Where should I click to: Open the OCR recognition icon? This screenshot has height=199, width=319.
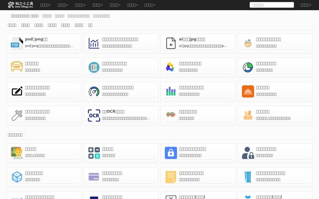(x=94, y=115)
